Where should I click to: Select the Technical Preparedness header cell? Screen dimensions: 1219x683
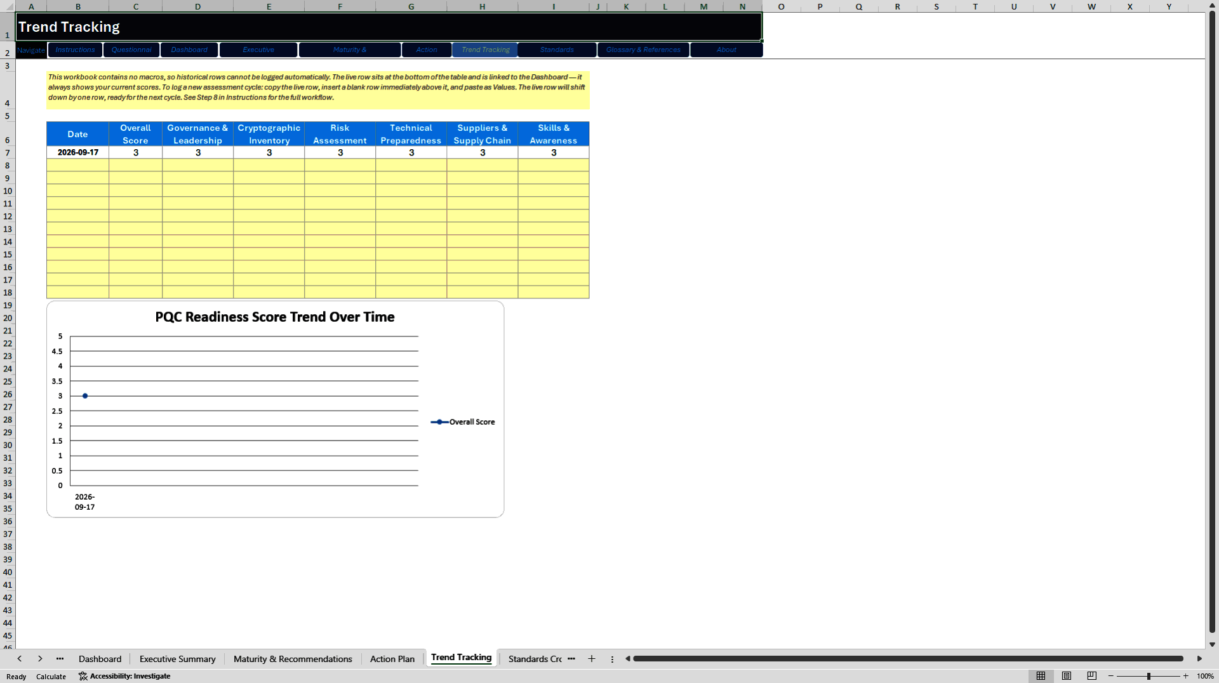pos(411,134)
